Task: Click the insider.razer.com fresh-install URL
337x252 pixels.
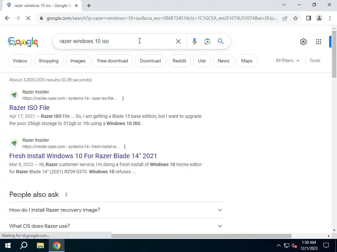Action: (x=71, y=147)
